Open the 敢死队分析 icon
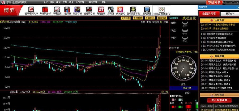The height and width of the screenshot is (111, 239). pos(45,10)
